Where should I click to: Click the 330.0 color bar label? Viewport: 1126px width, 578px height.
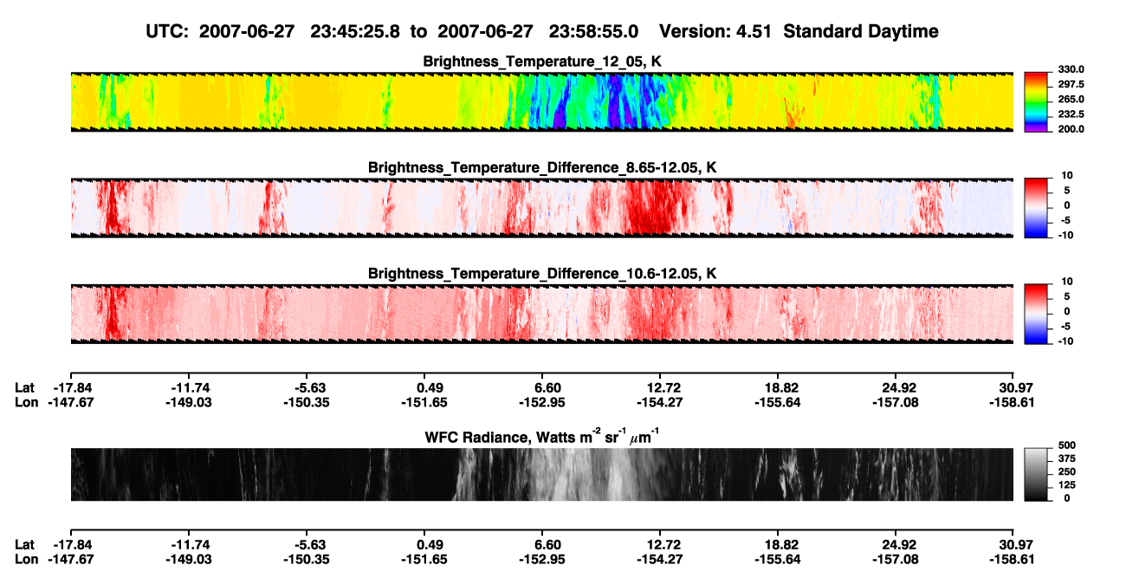click(1070, 69)
